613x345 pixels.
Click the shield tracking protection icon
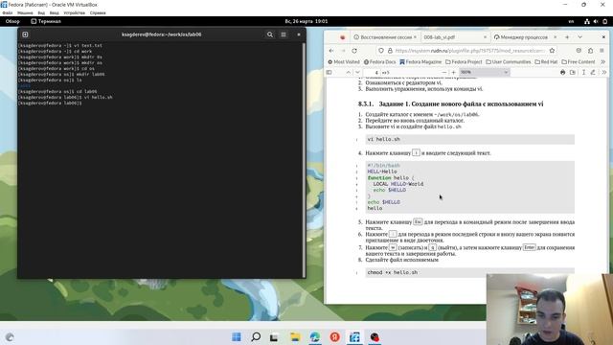381,51
